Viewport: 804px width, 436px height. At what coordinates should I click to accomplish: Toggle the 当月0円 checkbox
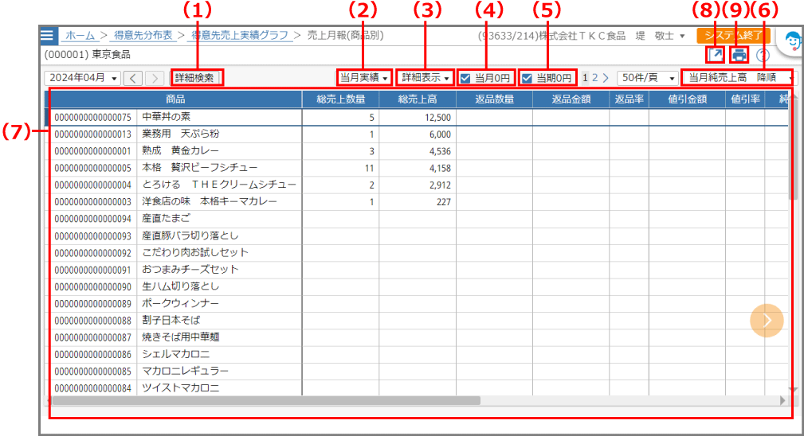pyautogui.click(x=465, y=78)
